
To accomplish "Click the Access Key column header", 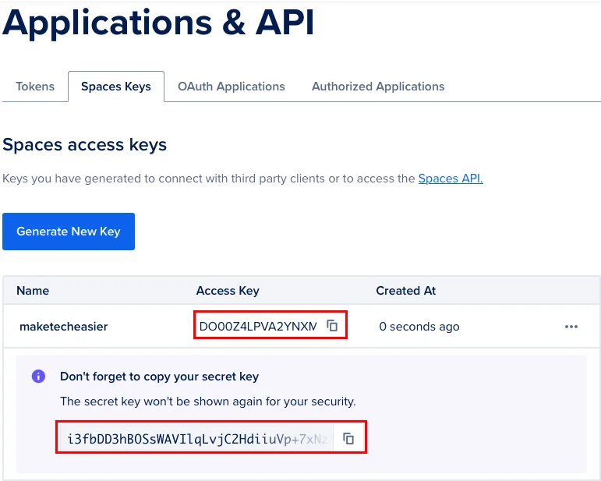I will (228, 291).
